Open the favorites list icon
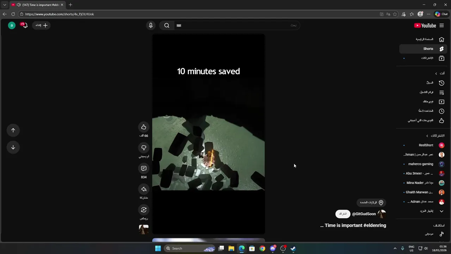Viewport: 451px width, 254px height. (412, 14)
